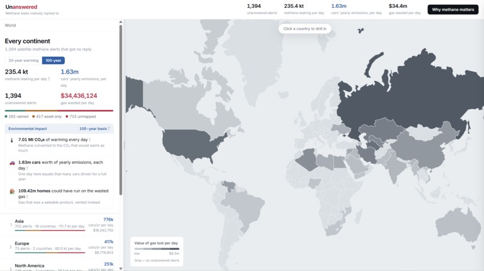The height and width of the screenshot is (271, 484).
Task: Click the Click a country to drill in hint
Action: coord(304,29)
